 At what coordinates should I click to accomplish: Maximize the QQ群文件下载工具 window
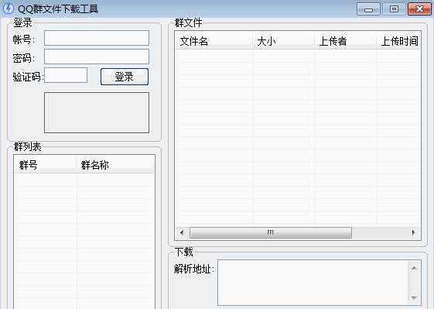(394, 9)
